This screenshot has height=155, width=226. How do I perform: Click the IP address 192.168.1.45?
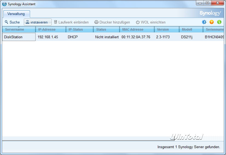pos(48,37)
